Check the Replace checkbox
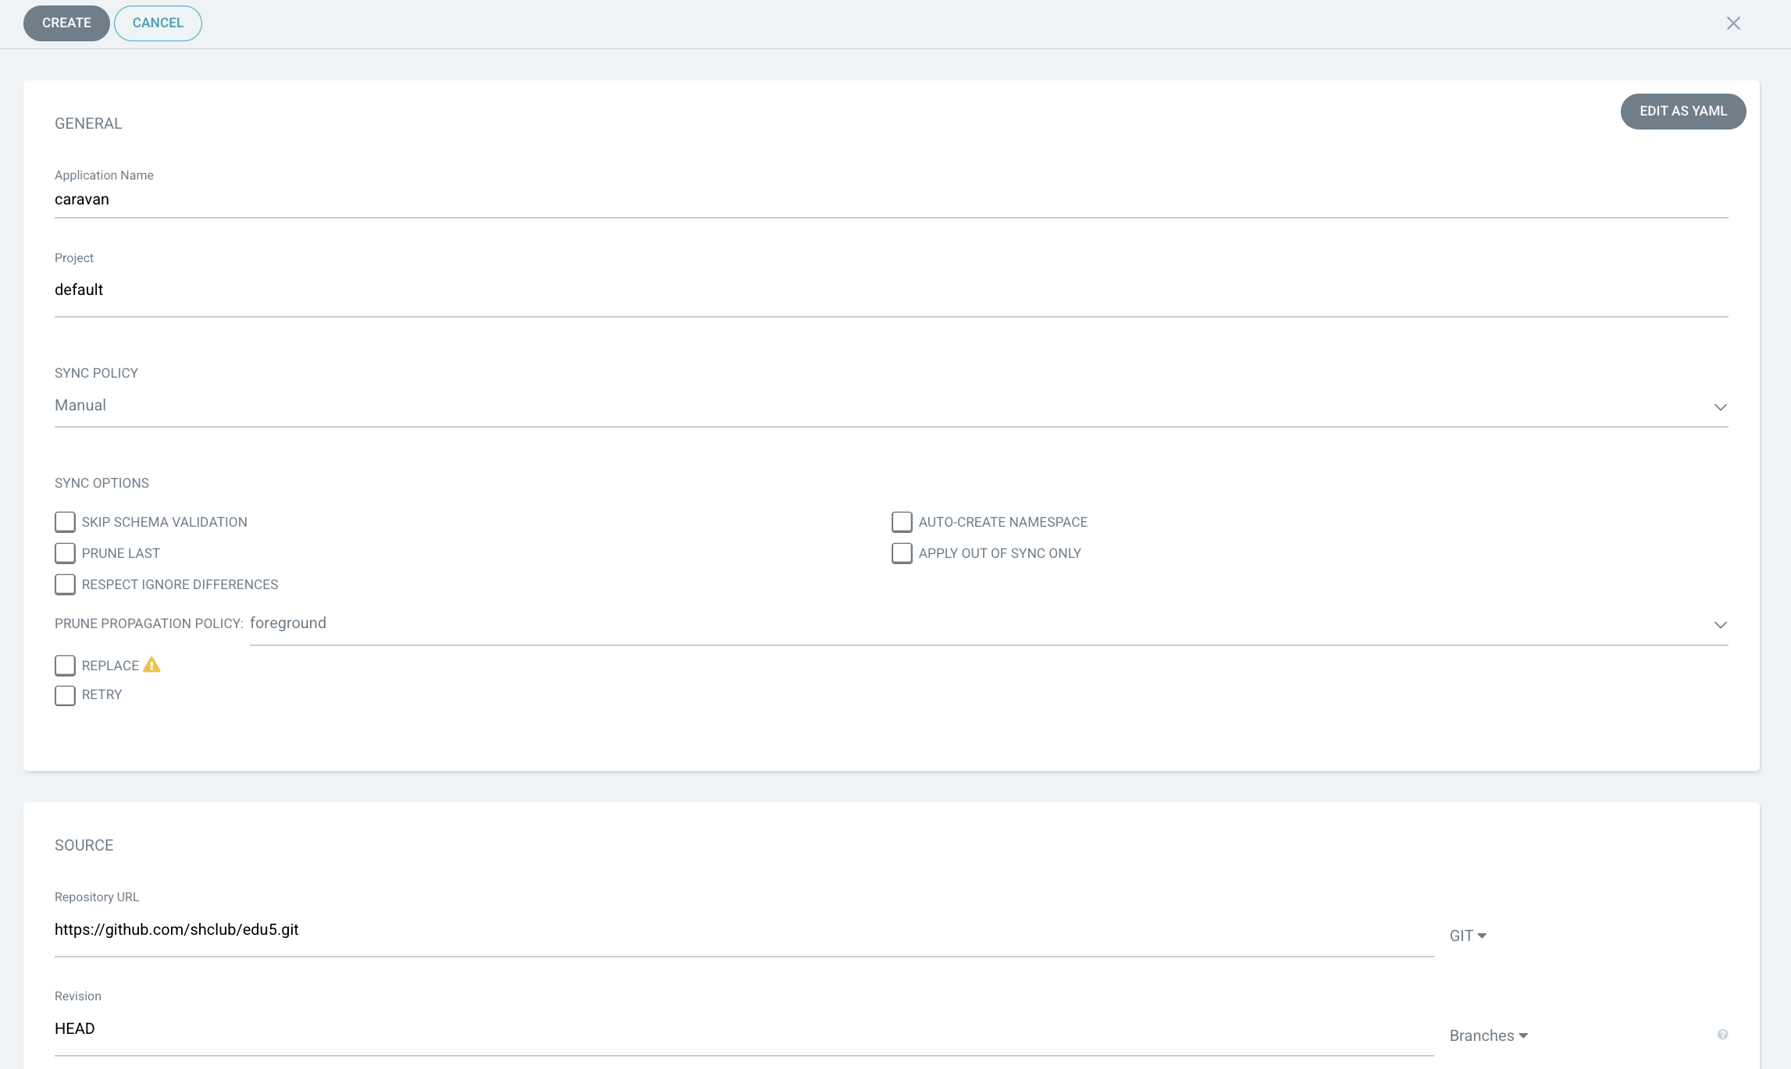Viewport: 1791px width, 1069px height. point(65,666)
